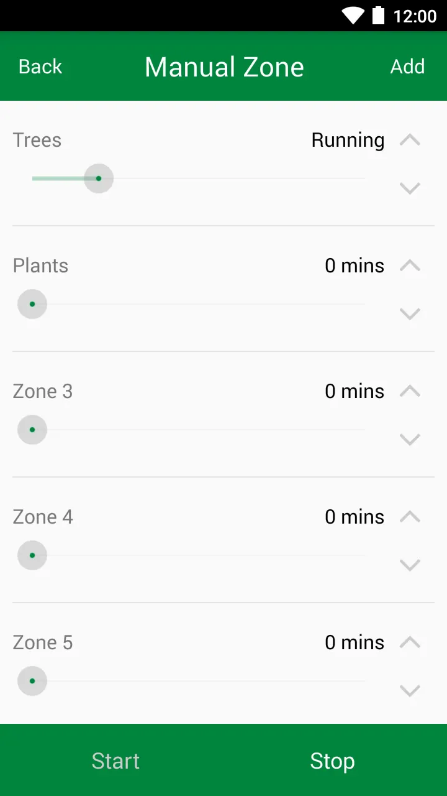The image size is (447, 796).
Task: Increase Zone 5 minutes with up chevron
Action: point(410,642)
